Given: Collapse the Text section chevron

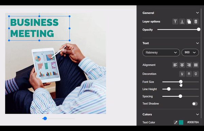Looking at the screenshot, I should pos(197,43).
